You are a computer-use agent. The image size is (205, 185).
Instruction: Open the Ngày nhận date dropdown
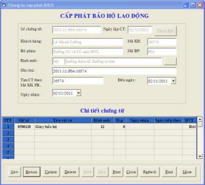(x=78, y=93)
